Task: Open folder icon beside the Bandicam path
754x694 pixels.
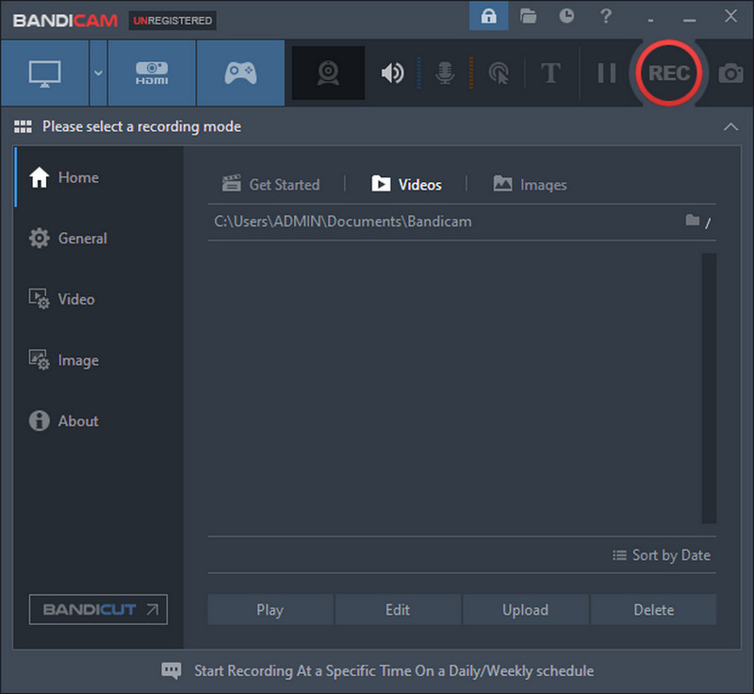Action: [692, 221]
